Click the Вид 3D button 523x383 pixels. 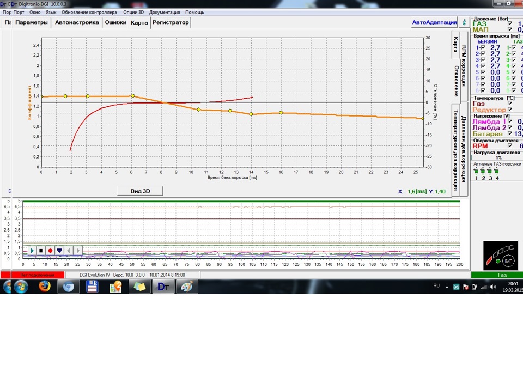[x=140, y=191]
